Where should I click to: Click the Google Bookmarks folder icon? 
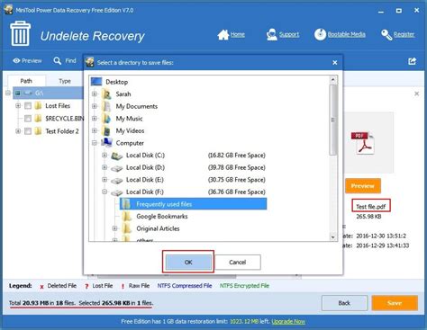coord(127,216)
